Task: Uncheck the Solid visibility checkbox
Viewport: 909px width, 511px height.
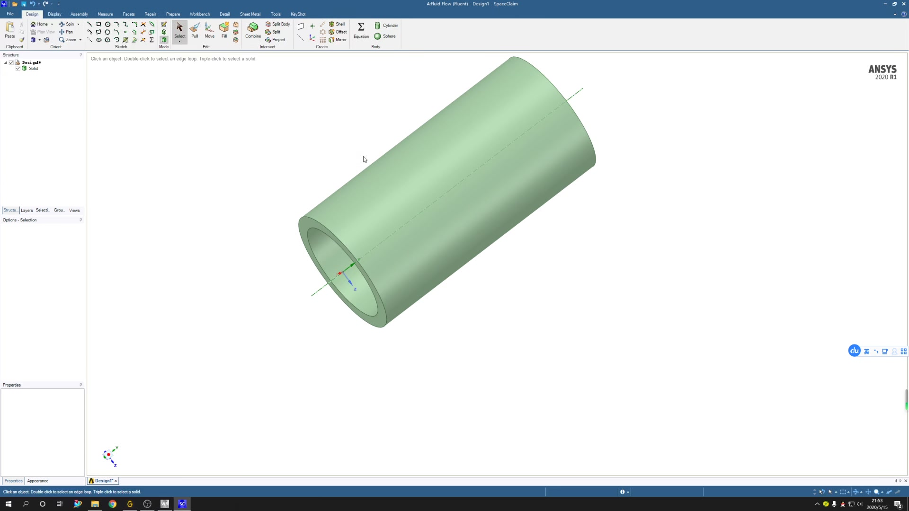Action: tap(18, 69)
